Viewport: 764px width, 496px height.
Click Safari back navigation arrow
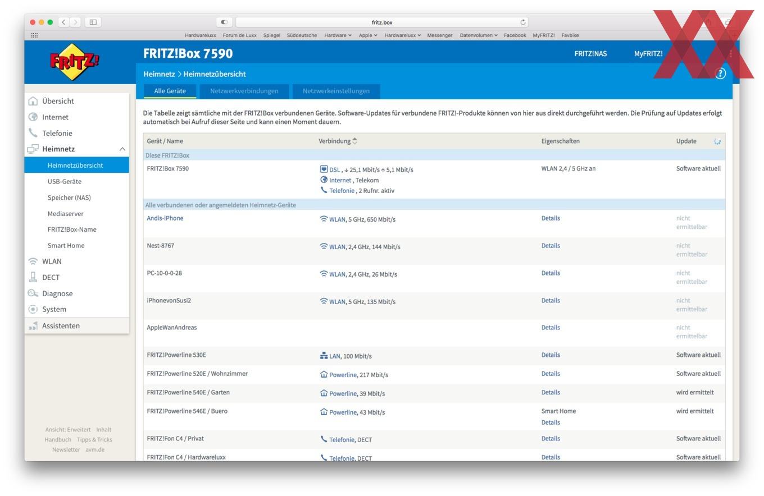(65, 22)
